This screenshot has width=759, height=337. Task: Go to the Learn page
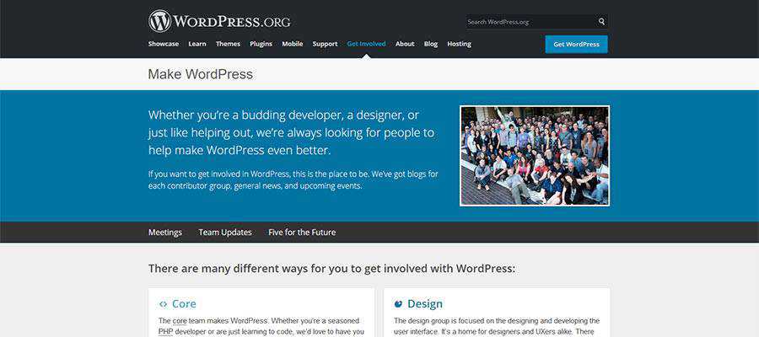point(197,44)
